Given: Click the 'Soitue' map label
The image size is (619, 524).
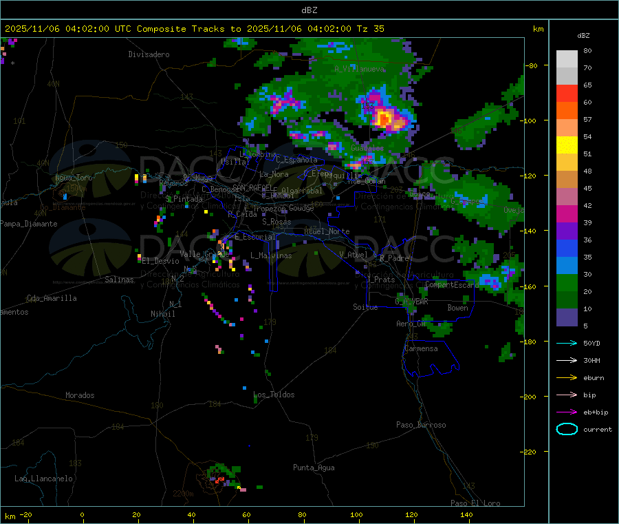Looking at the screenshot, I should click(365, 307).
